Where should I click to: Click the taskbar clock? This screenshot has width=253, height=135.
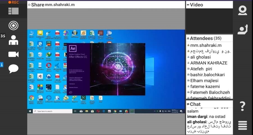[x=175, y=111]
